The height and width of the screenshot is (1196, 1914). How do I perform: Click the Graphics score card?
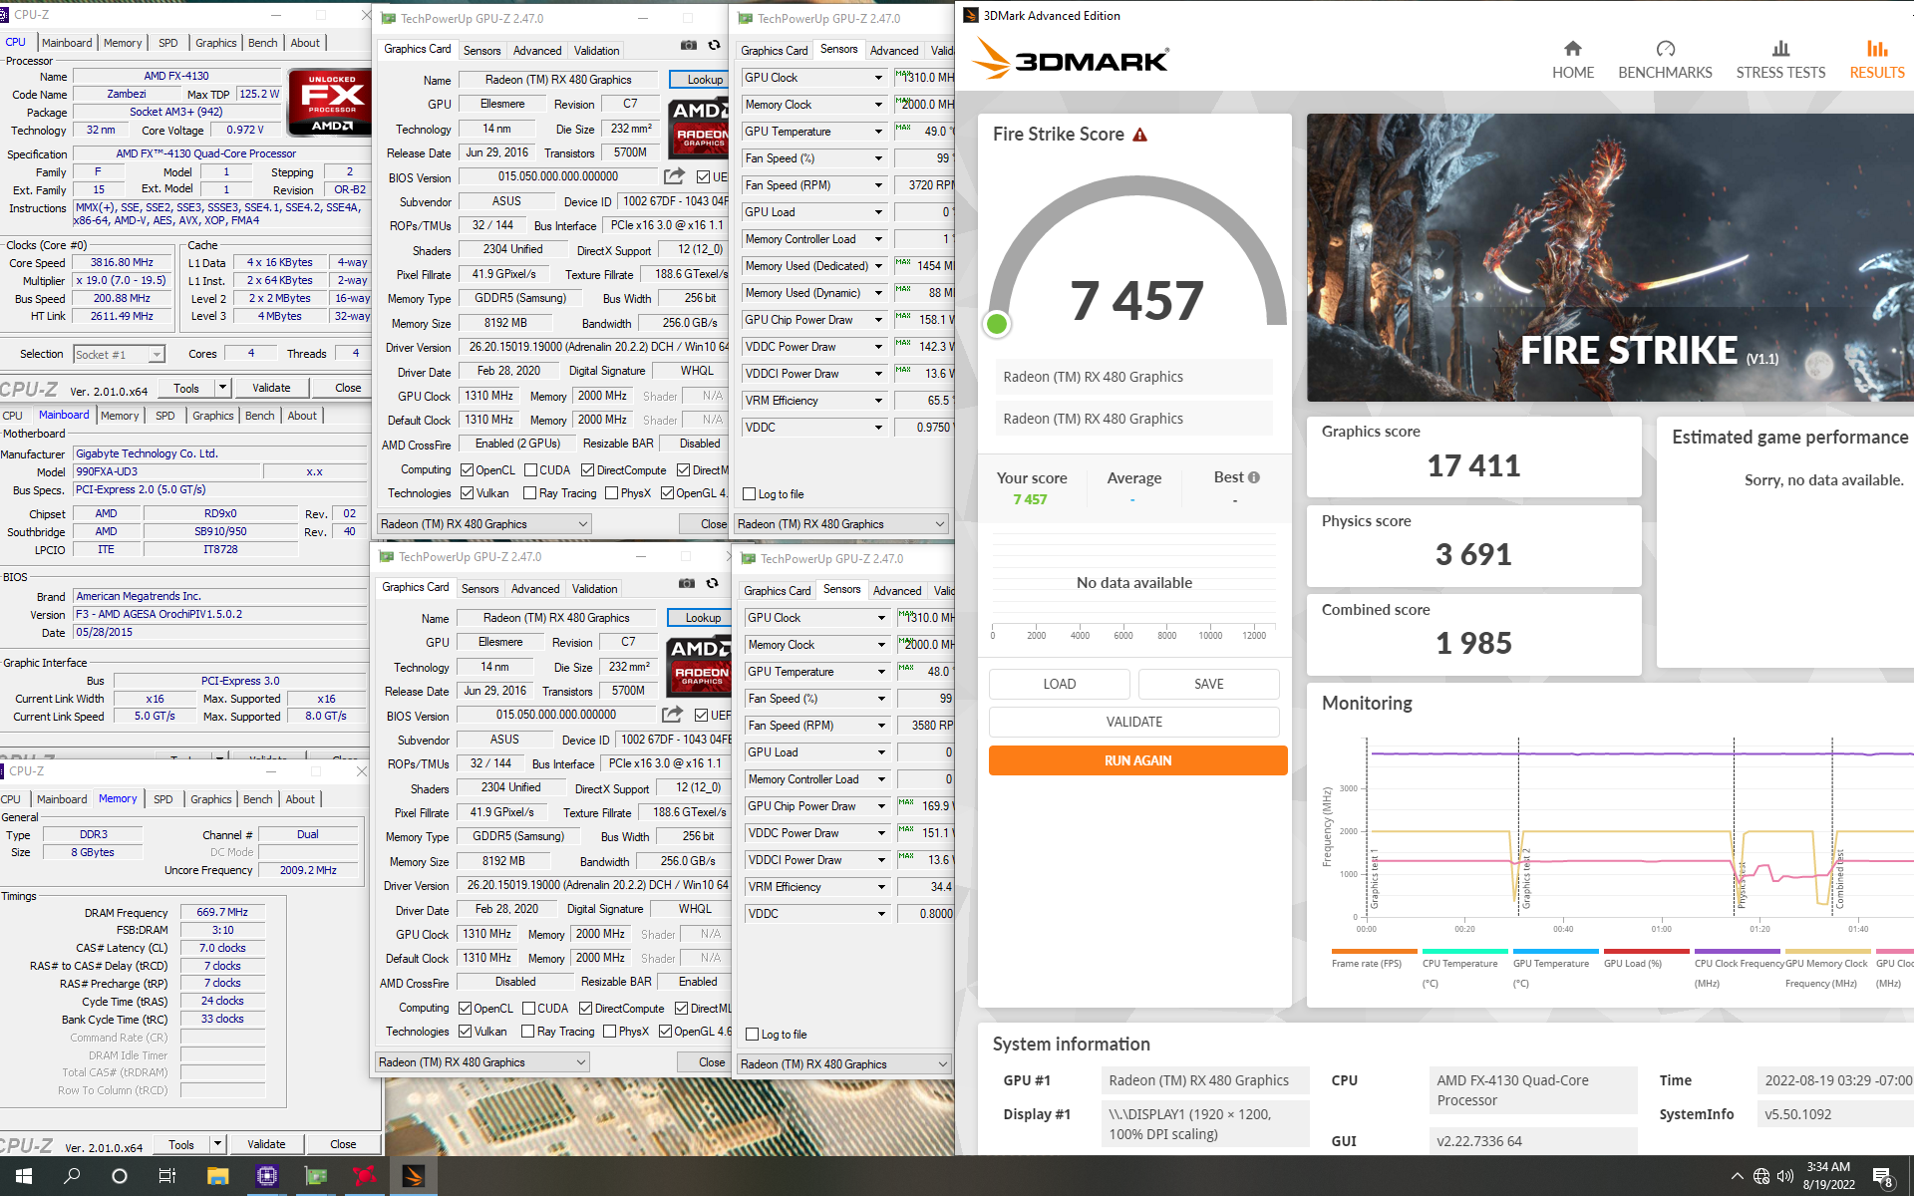tap(1473, 456)
